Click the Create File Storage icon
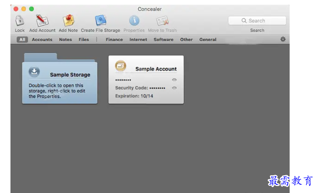The width and height of the screenshot is (316, 193). (100, 20)
